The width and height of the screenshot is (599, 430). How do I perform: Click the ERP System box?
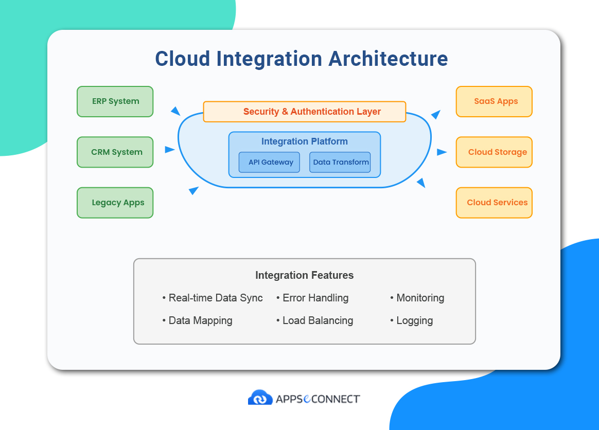point(115,101)
